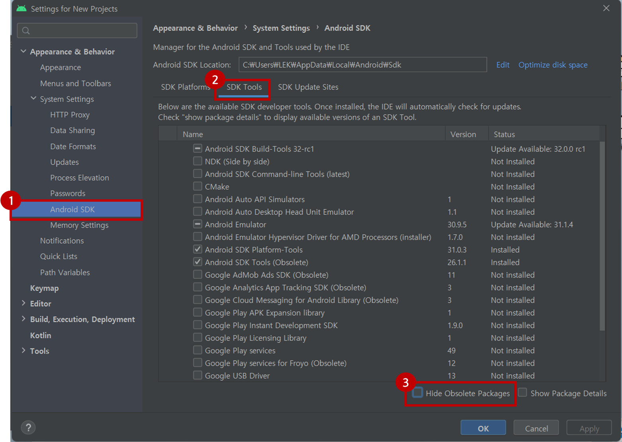The image size is (622, 442).
Task: Click the OK button
Action: tap(483, 428)
